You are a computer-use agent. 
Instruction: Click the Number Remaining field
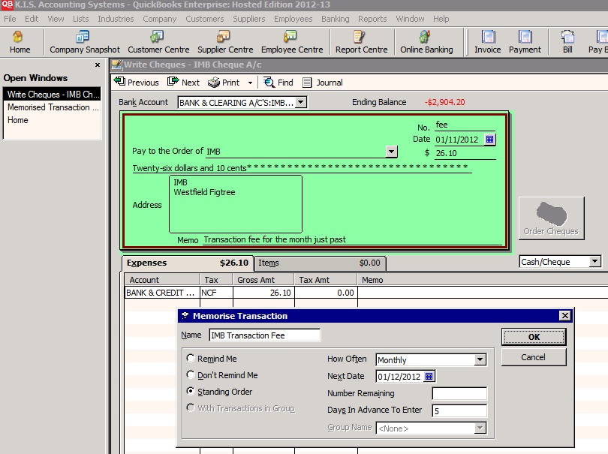click(x=459, y=393)
